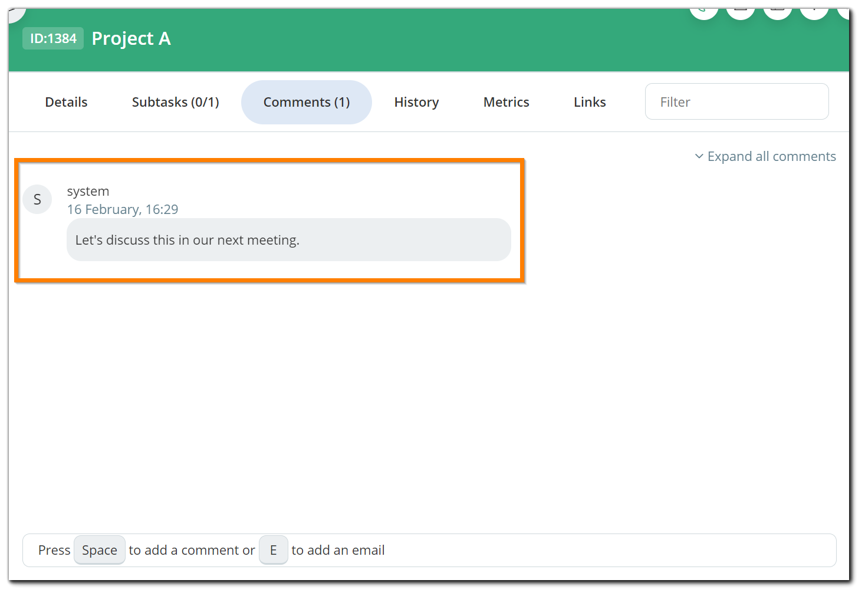Click the E key button to add email
Screen dimensions: 865x596
pos(273,550)
